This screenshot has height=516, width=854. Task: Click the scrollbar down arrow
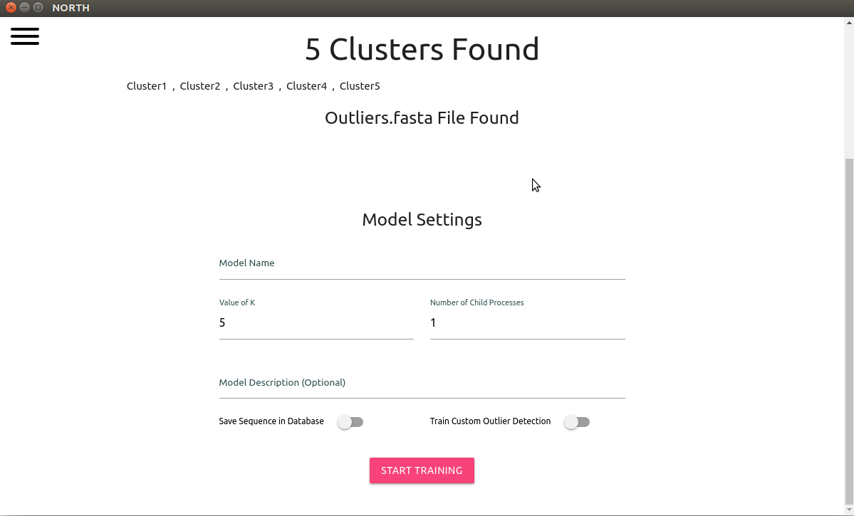(x=849, y=510)
